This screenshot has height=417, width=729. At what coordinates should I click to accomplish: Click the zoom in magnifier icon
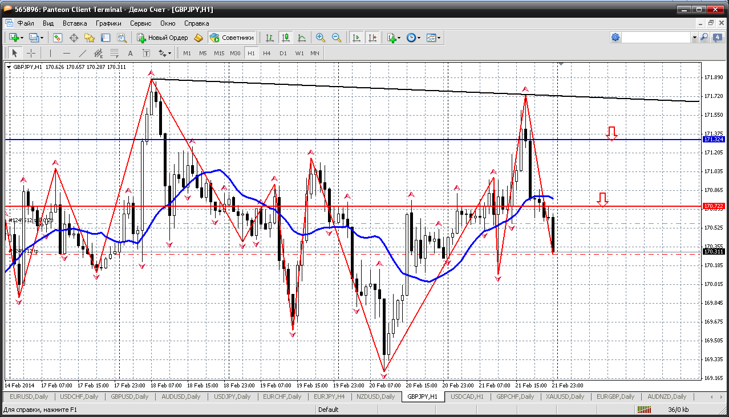321,38
